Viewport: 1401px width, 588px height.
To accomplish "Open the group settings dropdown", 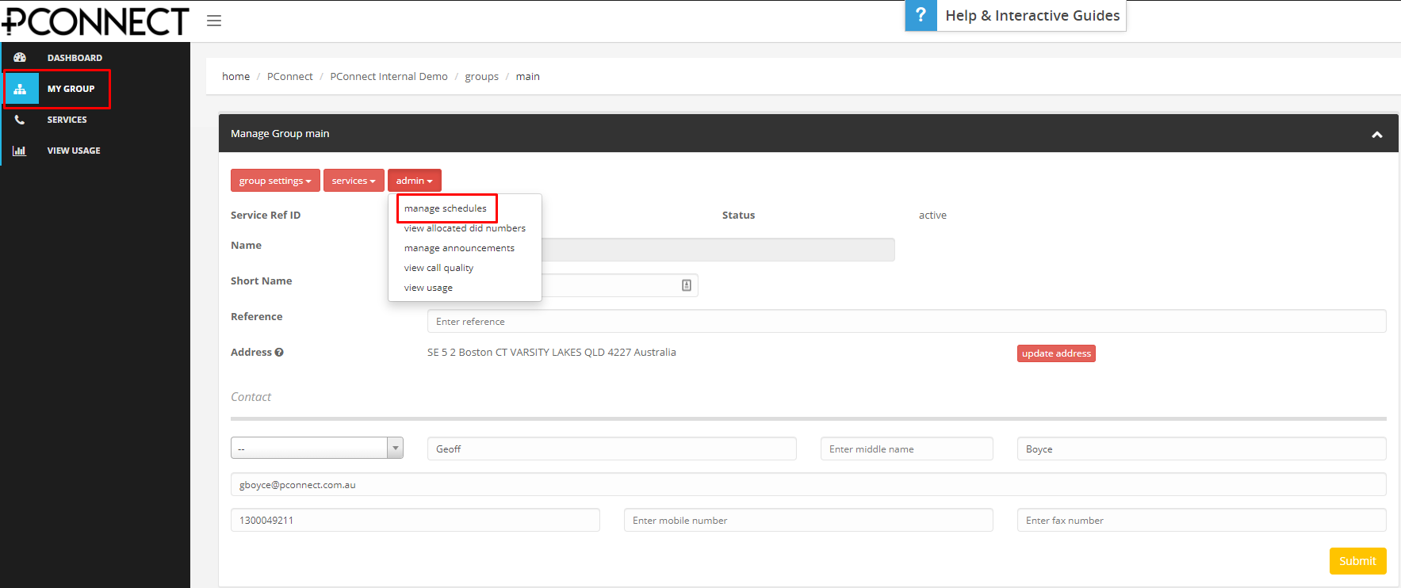I will [275, 181].
